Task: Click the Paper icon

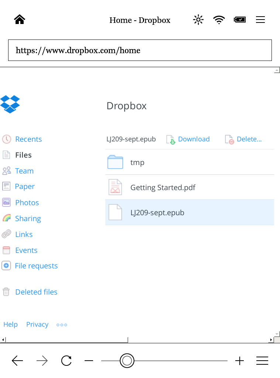Action: click(x=6, y=186)
